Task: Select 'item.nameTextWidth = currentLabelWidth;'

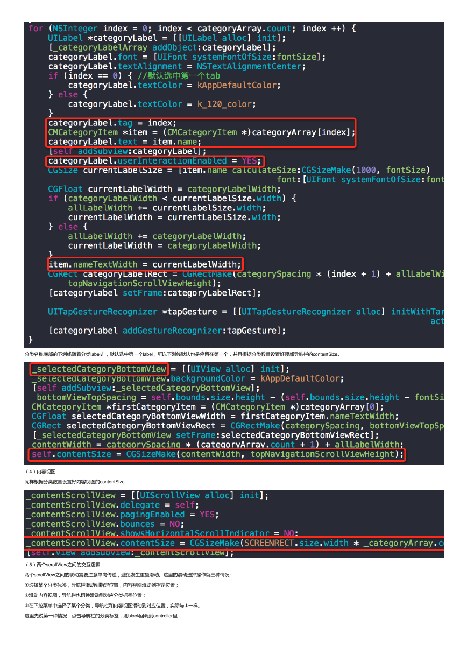Action: [145, 264]
